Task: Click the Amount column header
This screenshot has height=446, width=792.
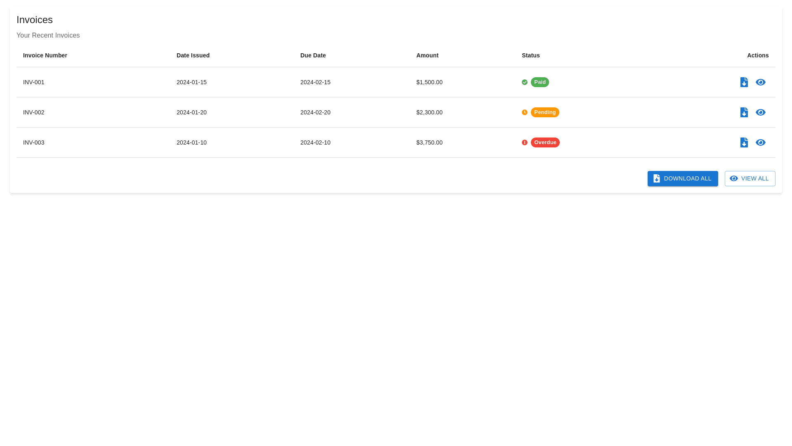Action: pyautogui.click(x=427, y=55)
